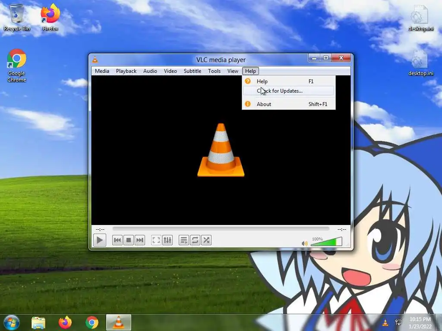Click the playback seek bar
442x331 pixels.
[x=221, y=229]
